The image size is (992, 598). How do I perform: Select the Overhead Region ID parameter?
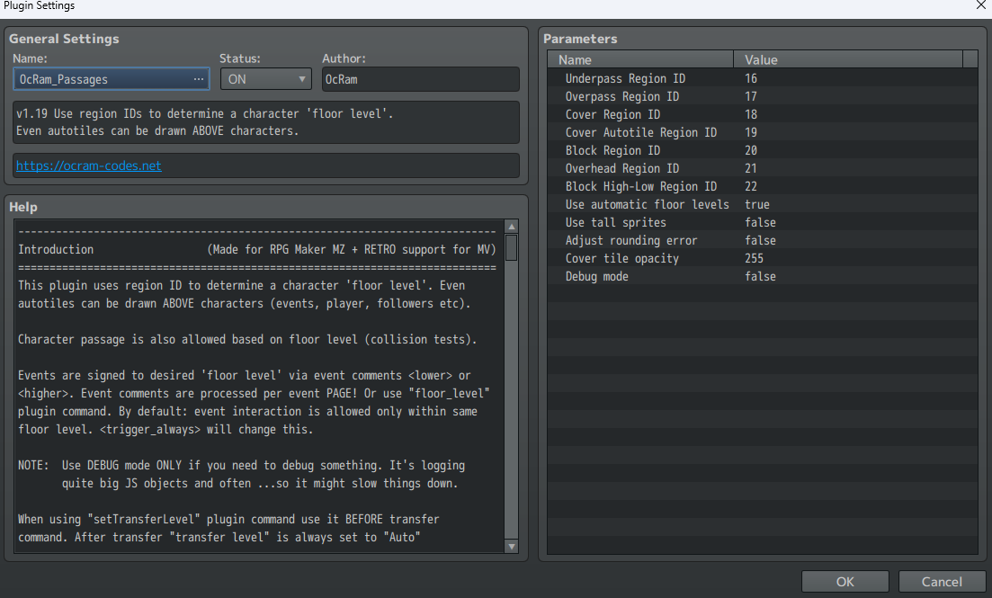(763, 168)
